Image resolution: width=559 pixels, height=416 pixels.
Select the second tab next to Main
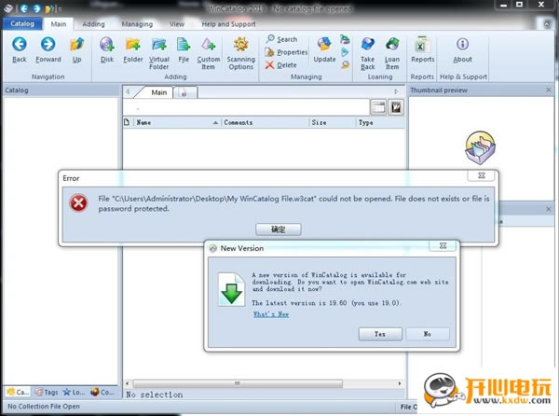185,92
